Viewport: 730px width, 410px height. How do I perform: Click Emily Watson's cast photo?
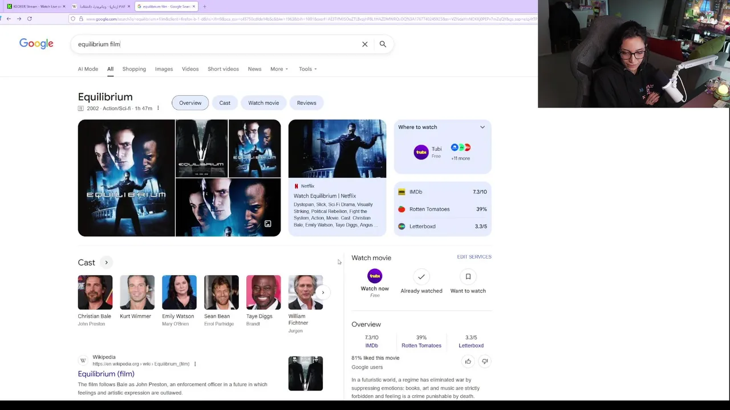click(179, 293)
